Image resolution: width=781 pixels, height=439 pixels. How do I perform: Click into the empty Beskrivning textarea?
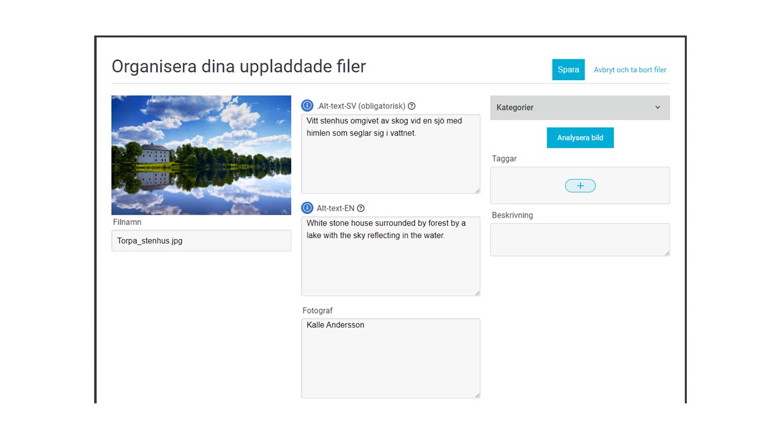[578, 240]
